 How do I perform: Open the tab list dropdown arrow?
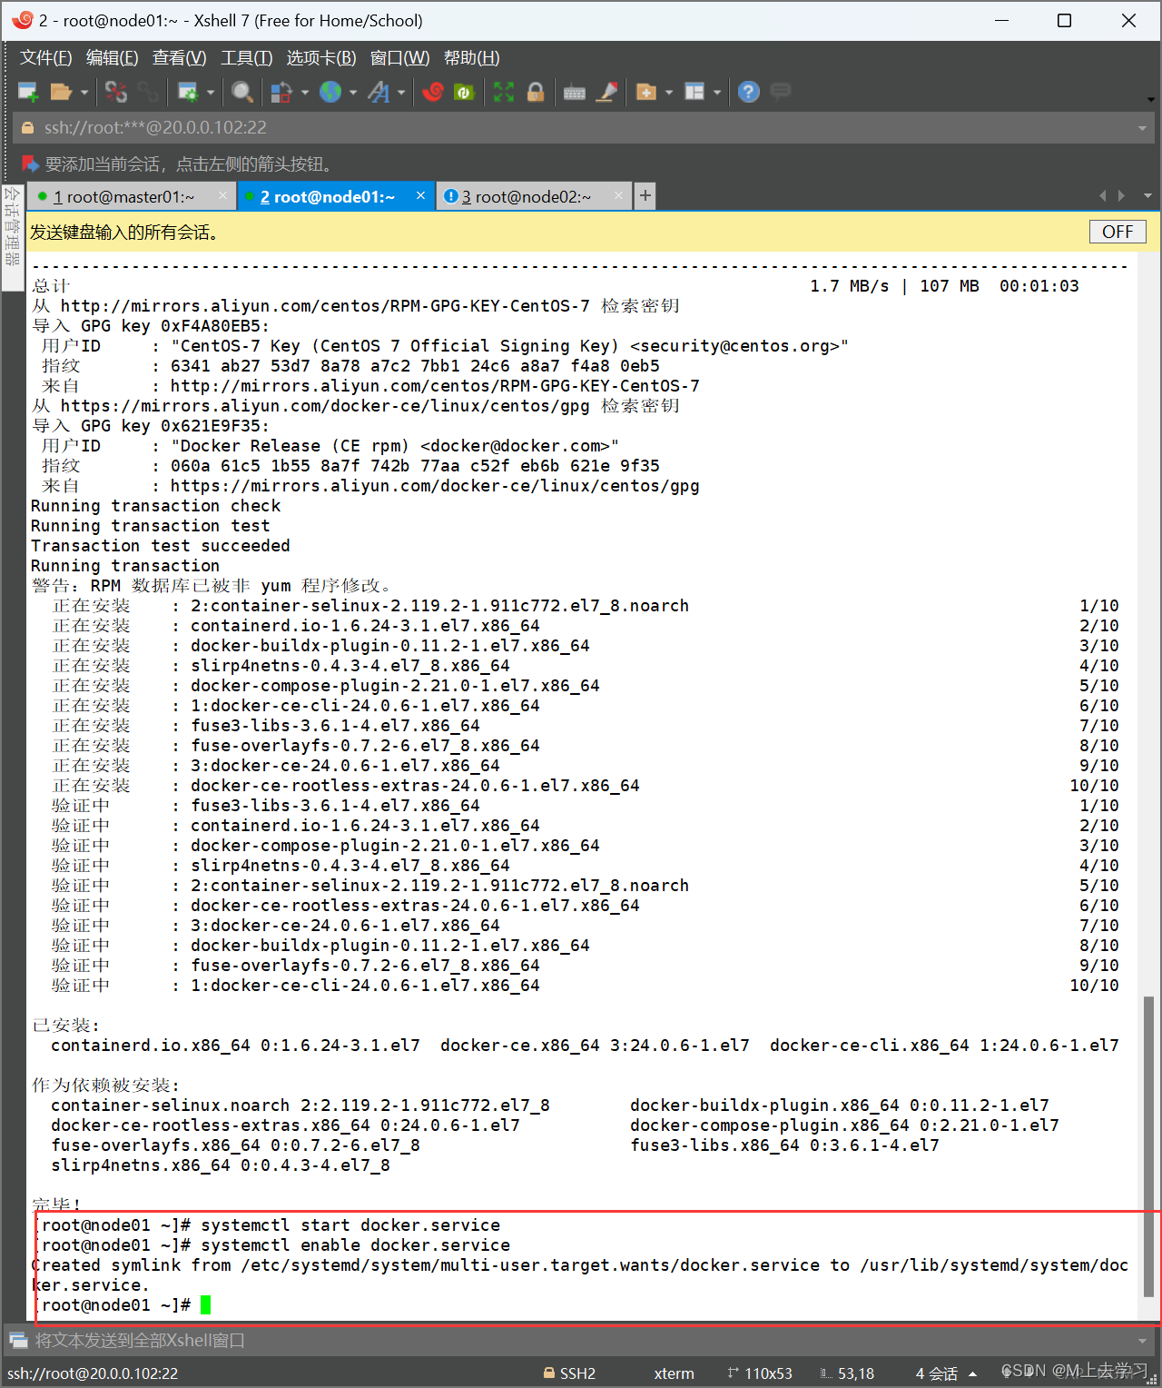pyautogui.click(x=1147, y=196)
